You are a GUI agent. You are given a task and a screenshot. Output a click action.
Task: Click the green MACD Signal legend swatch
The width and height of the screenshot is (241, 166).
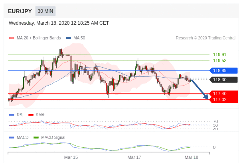(x=36, y=137)
